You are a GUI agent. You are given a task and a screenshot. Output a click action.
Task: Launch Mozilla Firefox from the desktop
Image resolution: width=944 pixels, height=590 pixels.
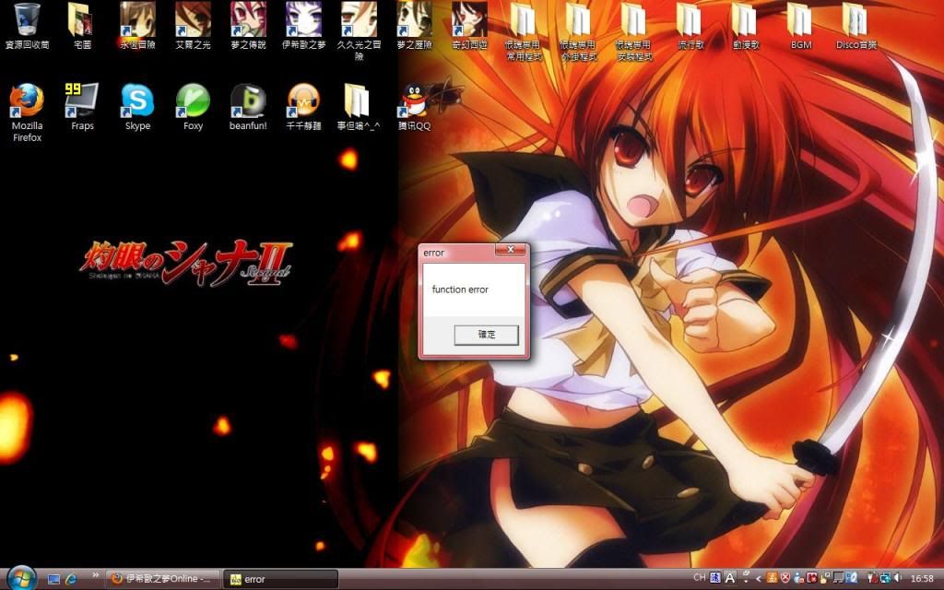click(x=27, y=112)
